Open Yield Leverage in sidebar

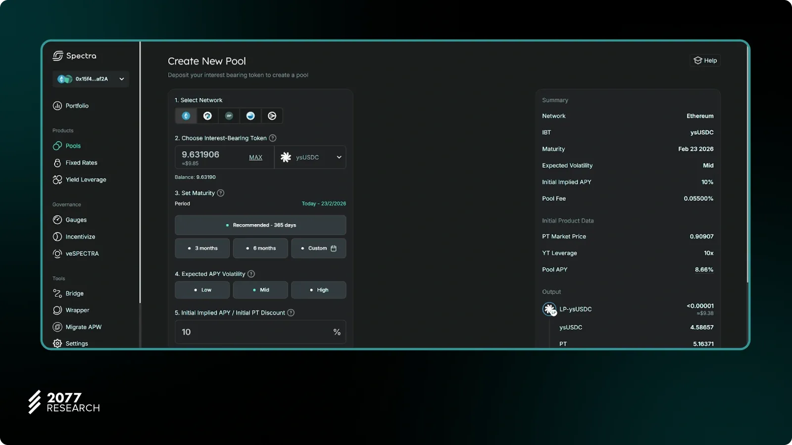click(86, 179)
